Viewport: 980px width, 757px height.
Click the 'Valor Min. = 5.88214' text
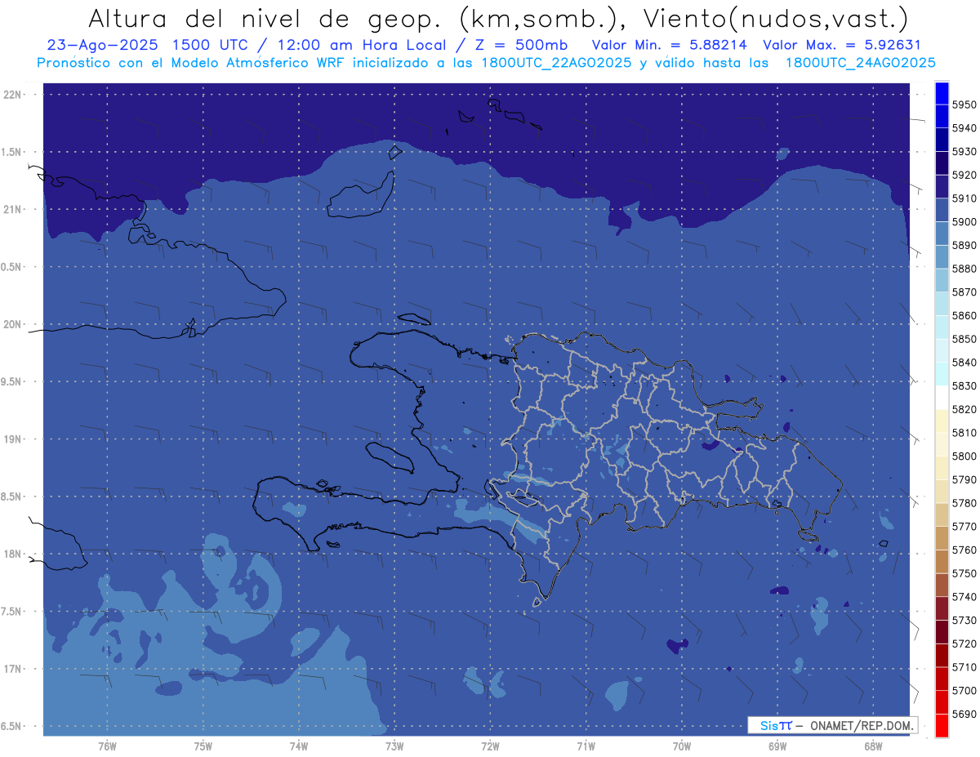[670, 45]
